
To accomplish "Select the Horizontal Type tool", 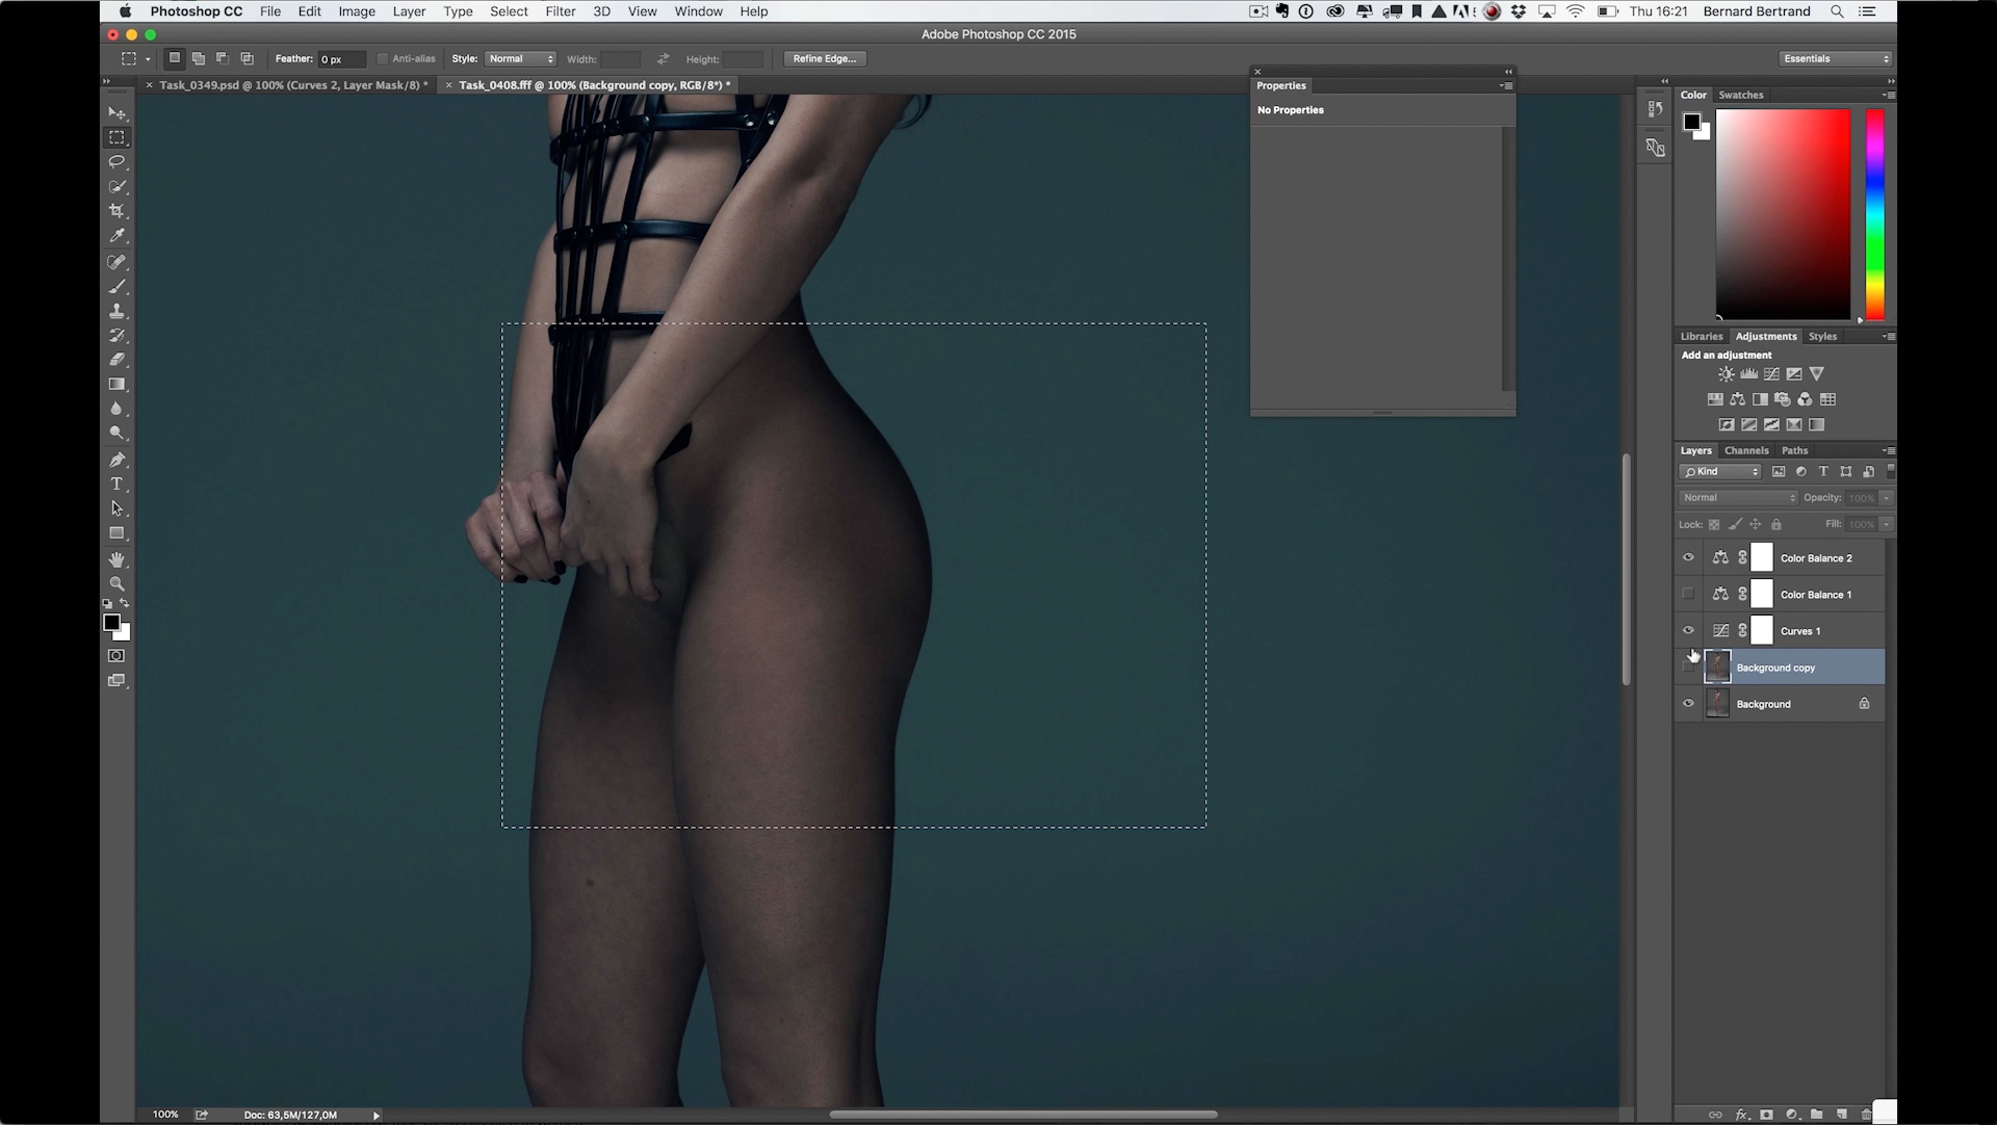I will [x=117, y=484].
